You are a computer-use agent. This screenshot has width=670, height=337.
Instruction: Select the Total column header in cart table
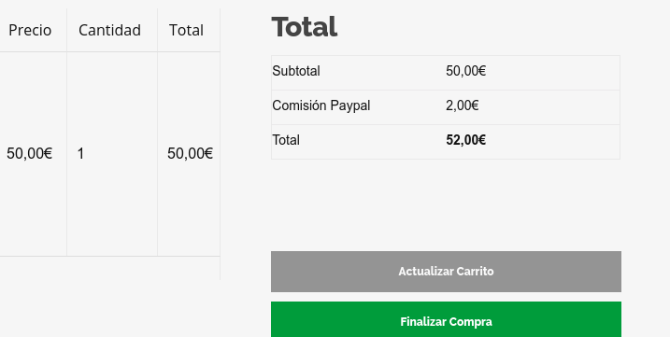pos(186,30)
